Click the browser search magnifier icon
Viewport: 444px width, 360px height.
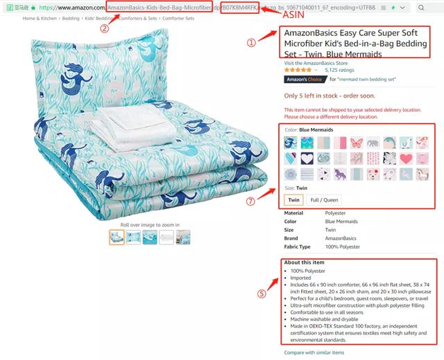(421, 8)
